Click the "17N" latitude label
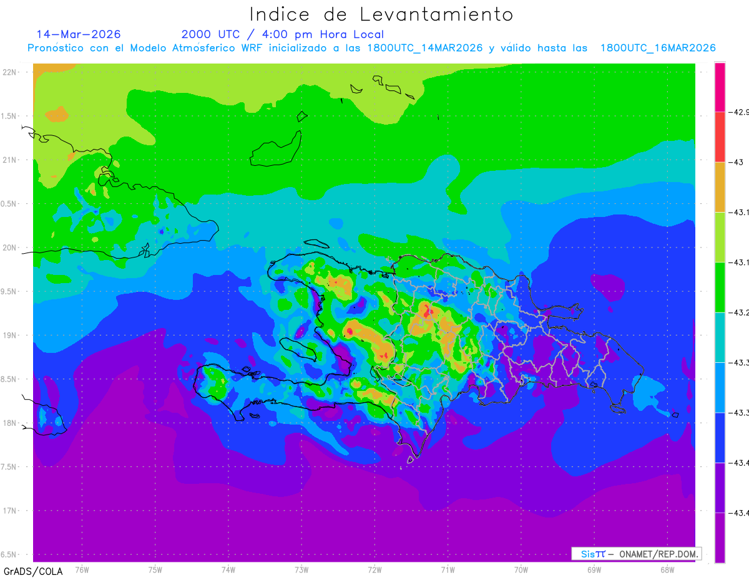749x578 pixels. click(x=10, y=511)
